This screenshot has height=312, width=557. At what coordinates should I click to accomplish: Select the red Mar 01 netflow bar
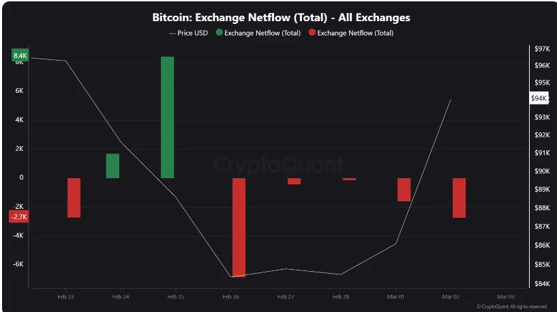404,190
